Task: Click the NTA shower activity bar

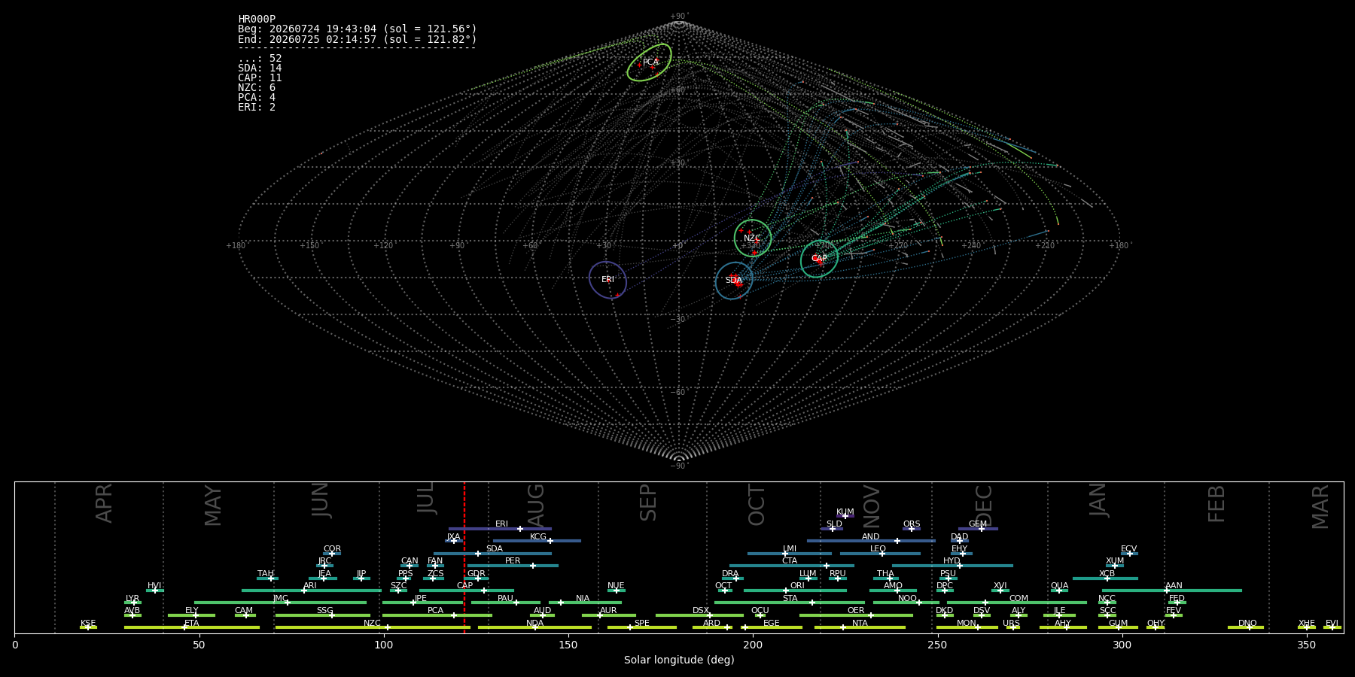Action: tap(860, 627)
